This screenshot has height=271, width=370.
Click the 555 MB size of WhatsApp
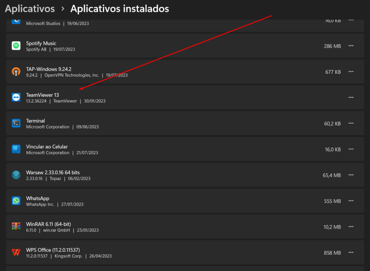332,201
